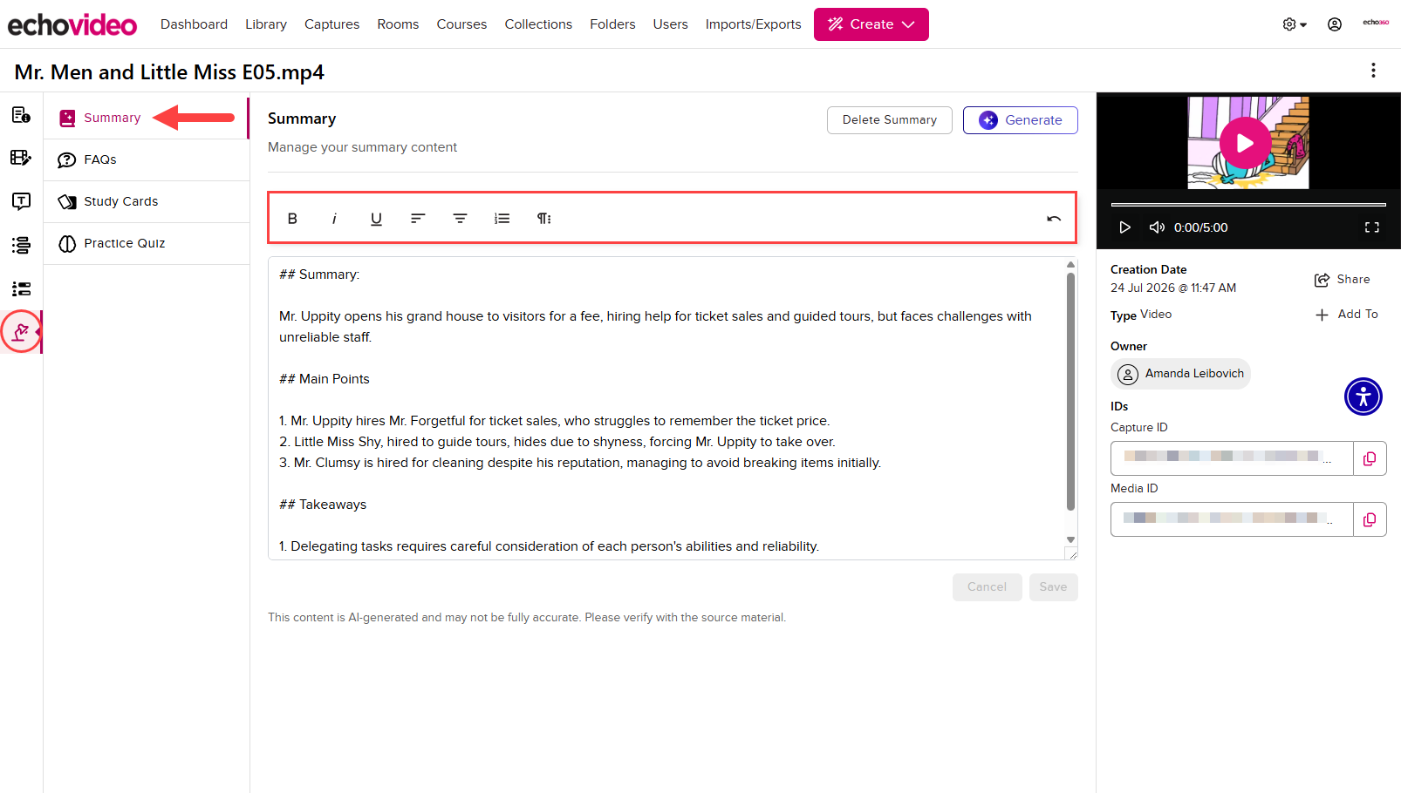Align text left in editor toolbar
This screenshot has width=1401, height=793.
(418, 219)
